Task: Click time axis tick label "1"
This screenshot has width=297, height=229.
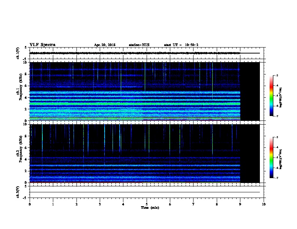Action: point(53,204)
